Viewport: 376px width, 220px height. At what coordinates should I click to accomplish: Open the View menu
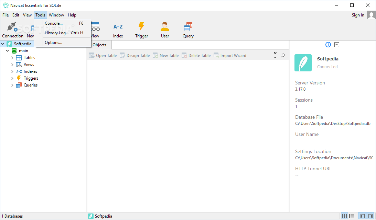(27, 15)
